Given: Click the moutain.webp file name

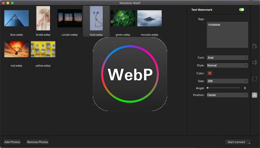Looking at the screenshot, I should point(149,35).
